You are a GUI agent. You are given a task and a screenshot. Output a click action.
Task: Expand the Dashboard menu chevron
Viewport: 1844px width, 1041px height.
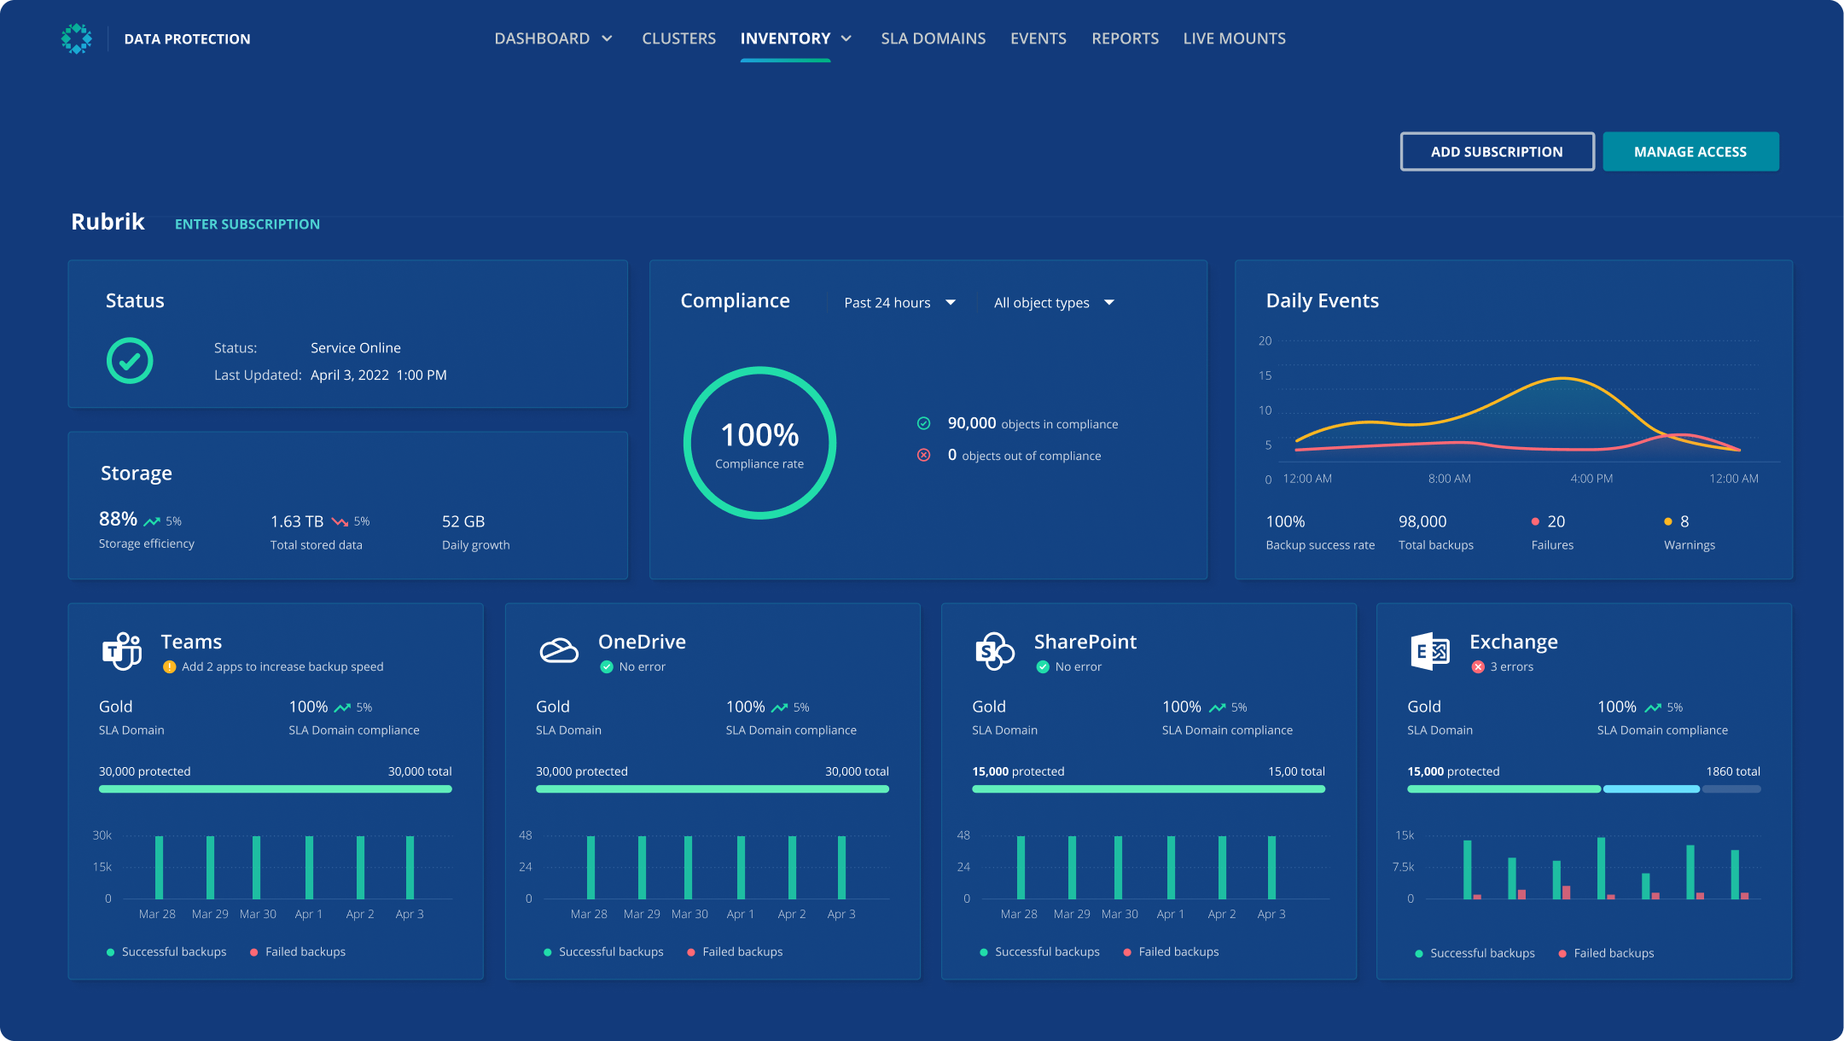tap(608, 38)
